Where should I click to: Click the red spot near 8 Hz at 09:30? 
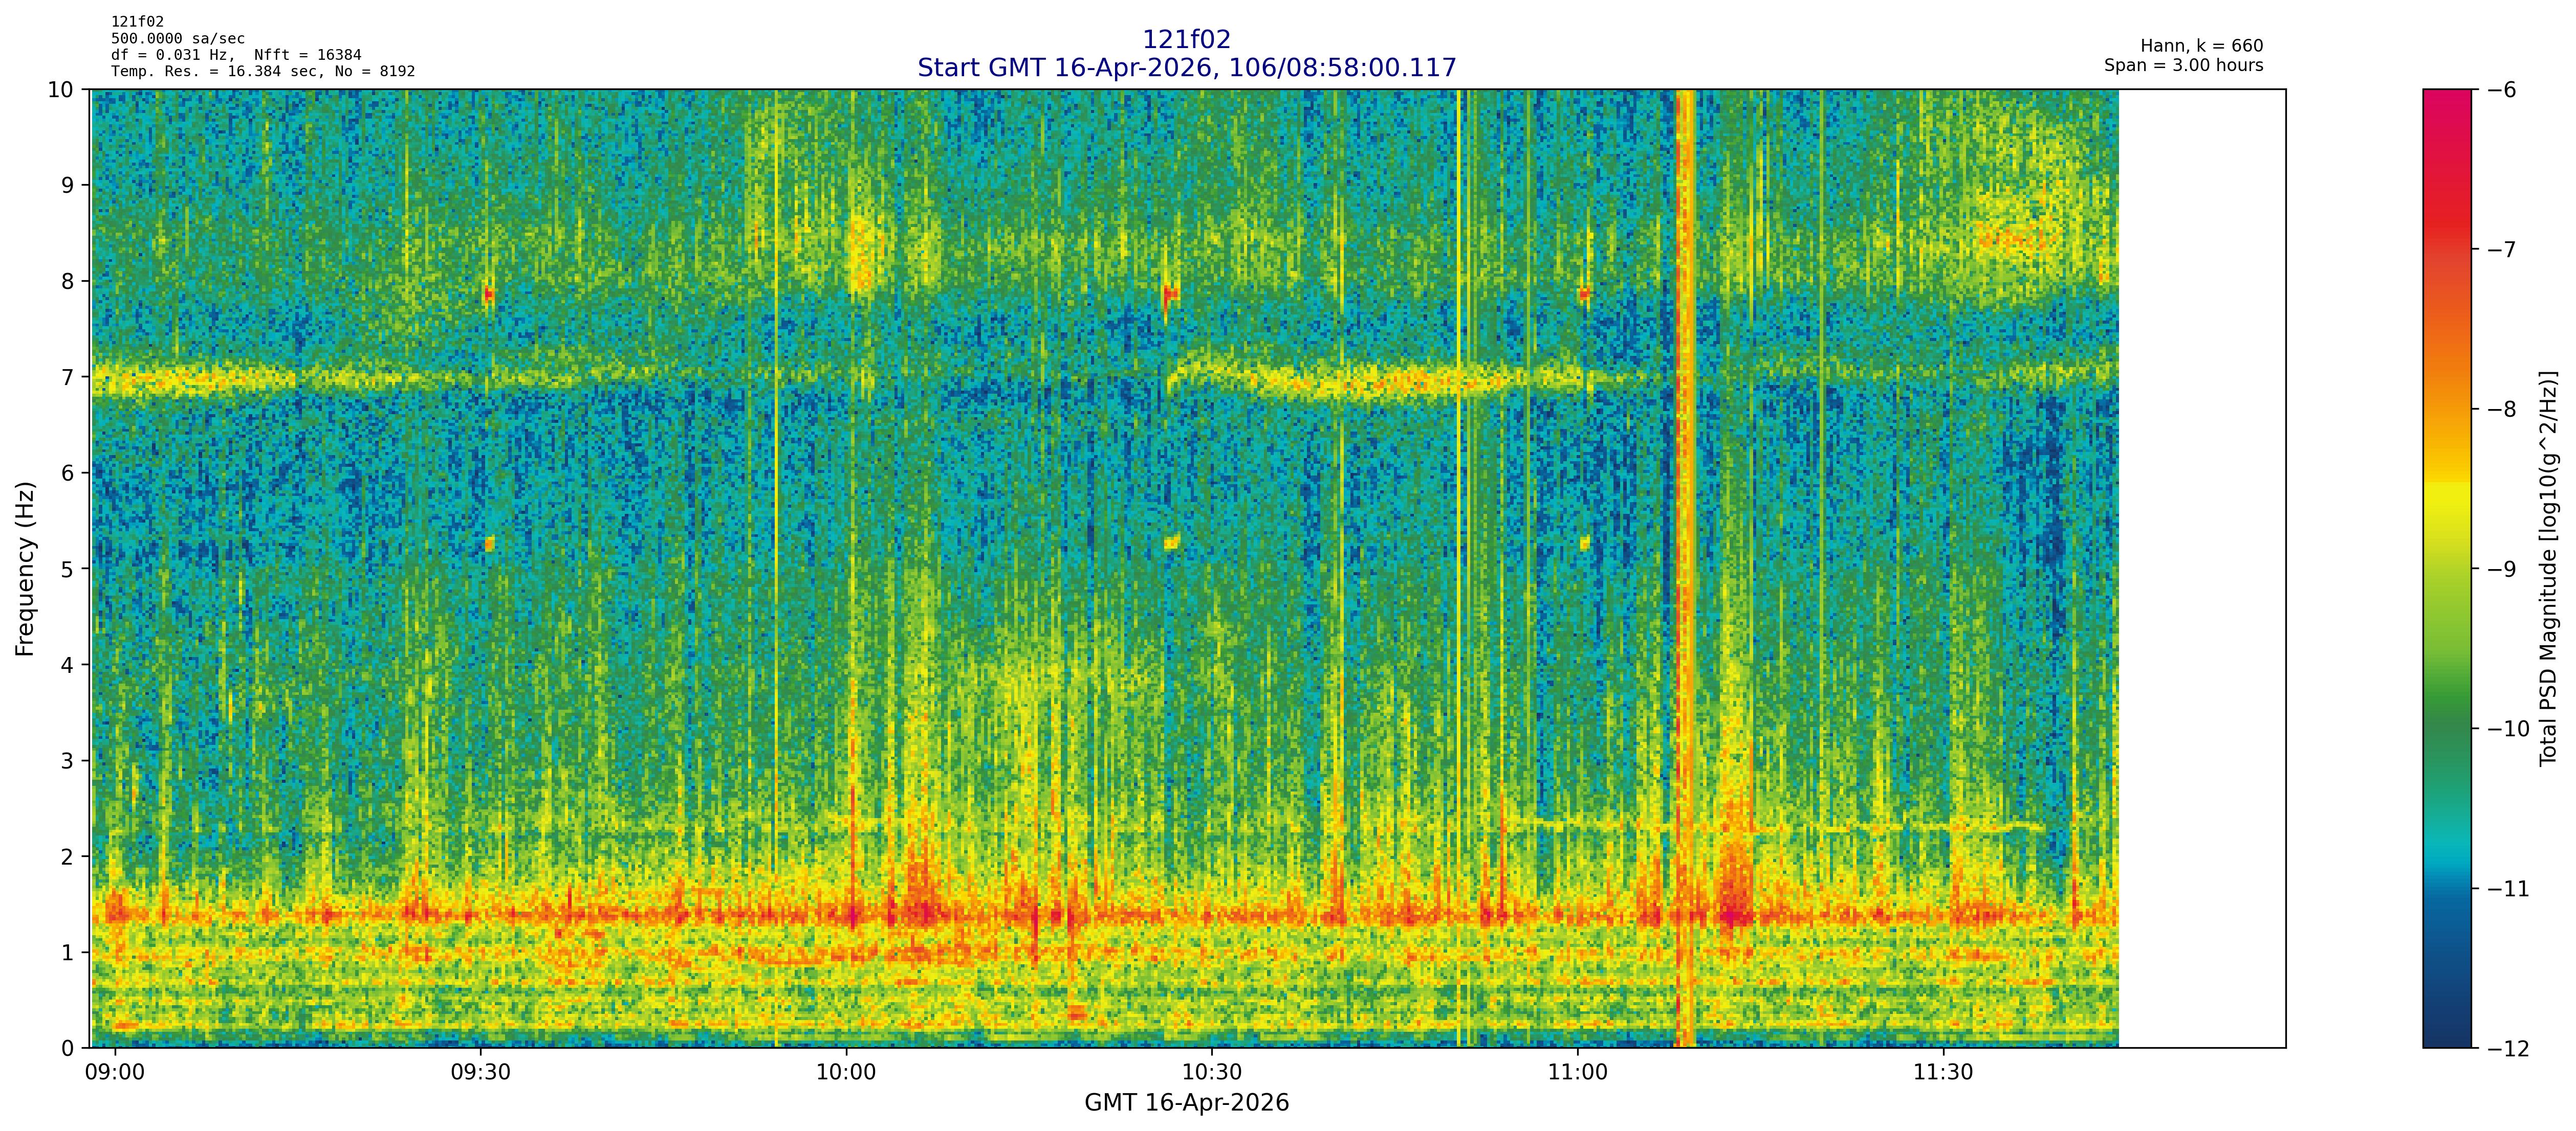tap(488, 293)
